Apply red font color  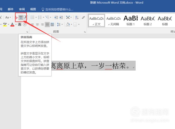tap(12, 24)
